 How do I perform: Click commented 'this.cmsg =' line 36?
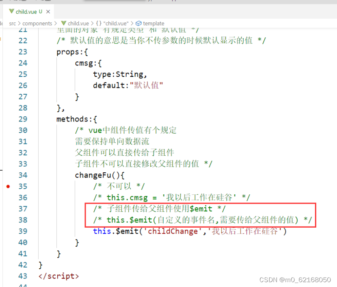tap(172, 198)
